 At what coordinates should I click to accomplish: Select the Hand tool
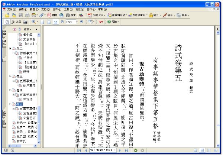[7, 22]
